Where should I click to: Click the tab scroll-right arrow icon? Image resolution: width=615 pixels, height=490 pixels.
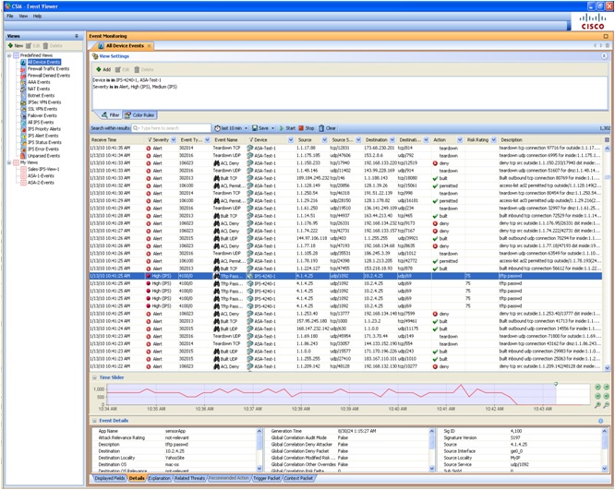(601, 45)
